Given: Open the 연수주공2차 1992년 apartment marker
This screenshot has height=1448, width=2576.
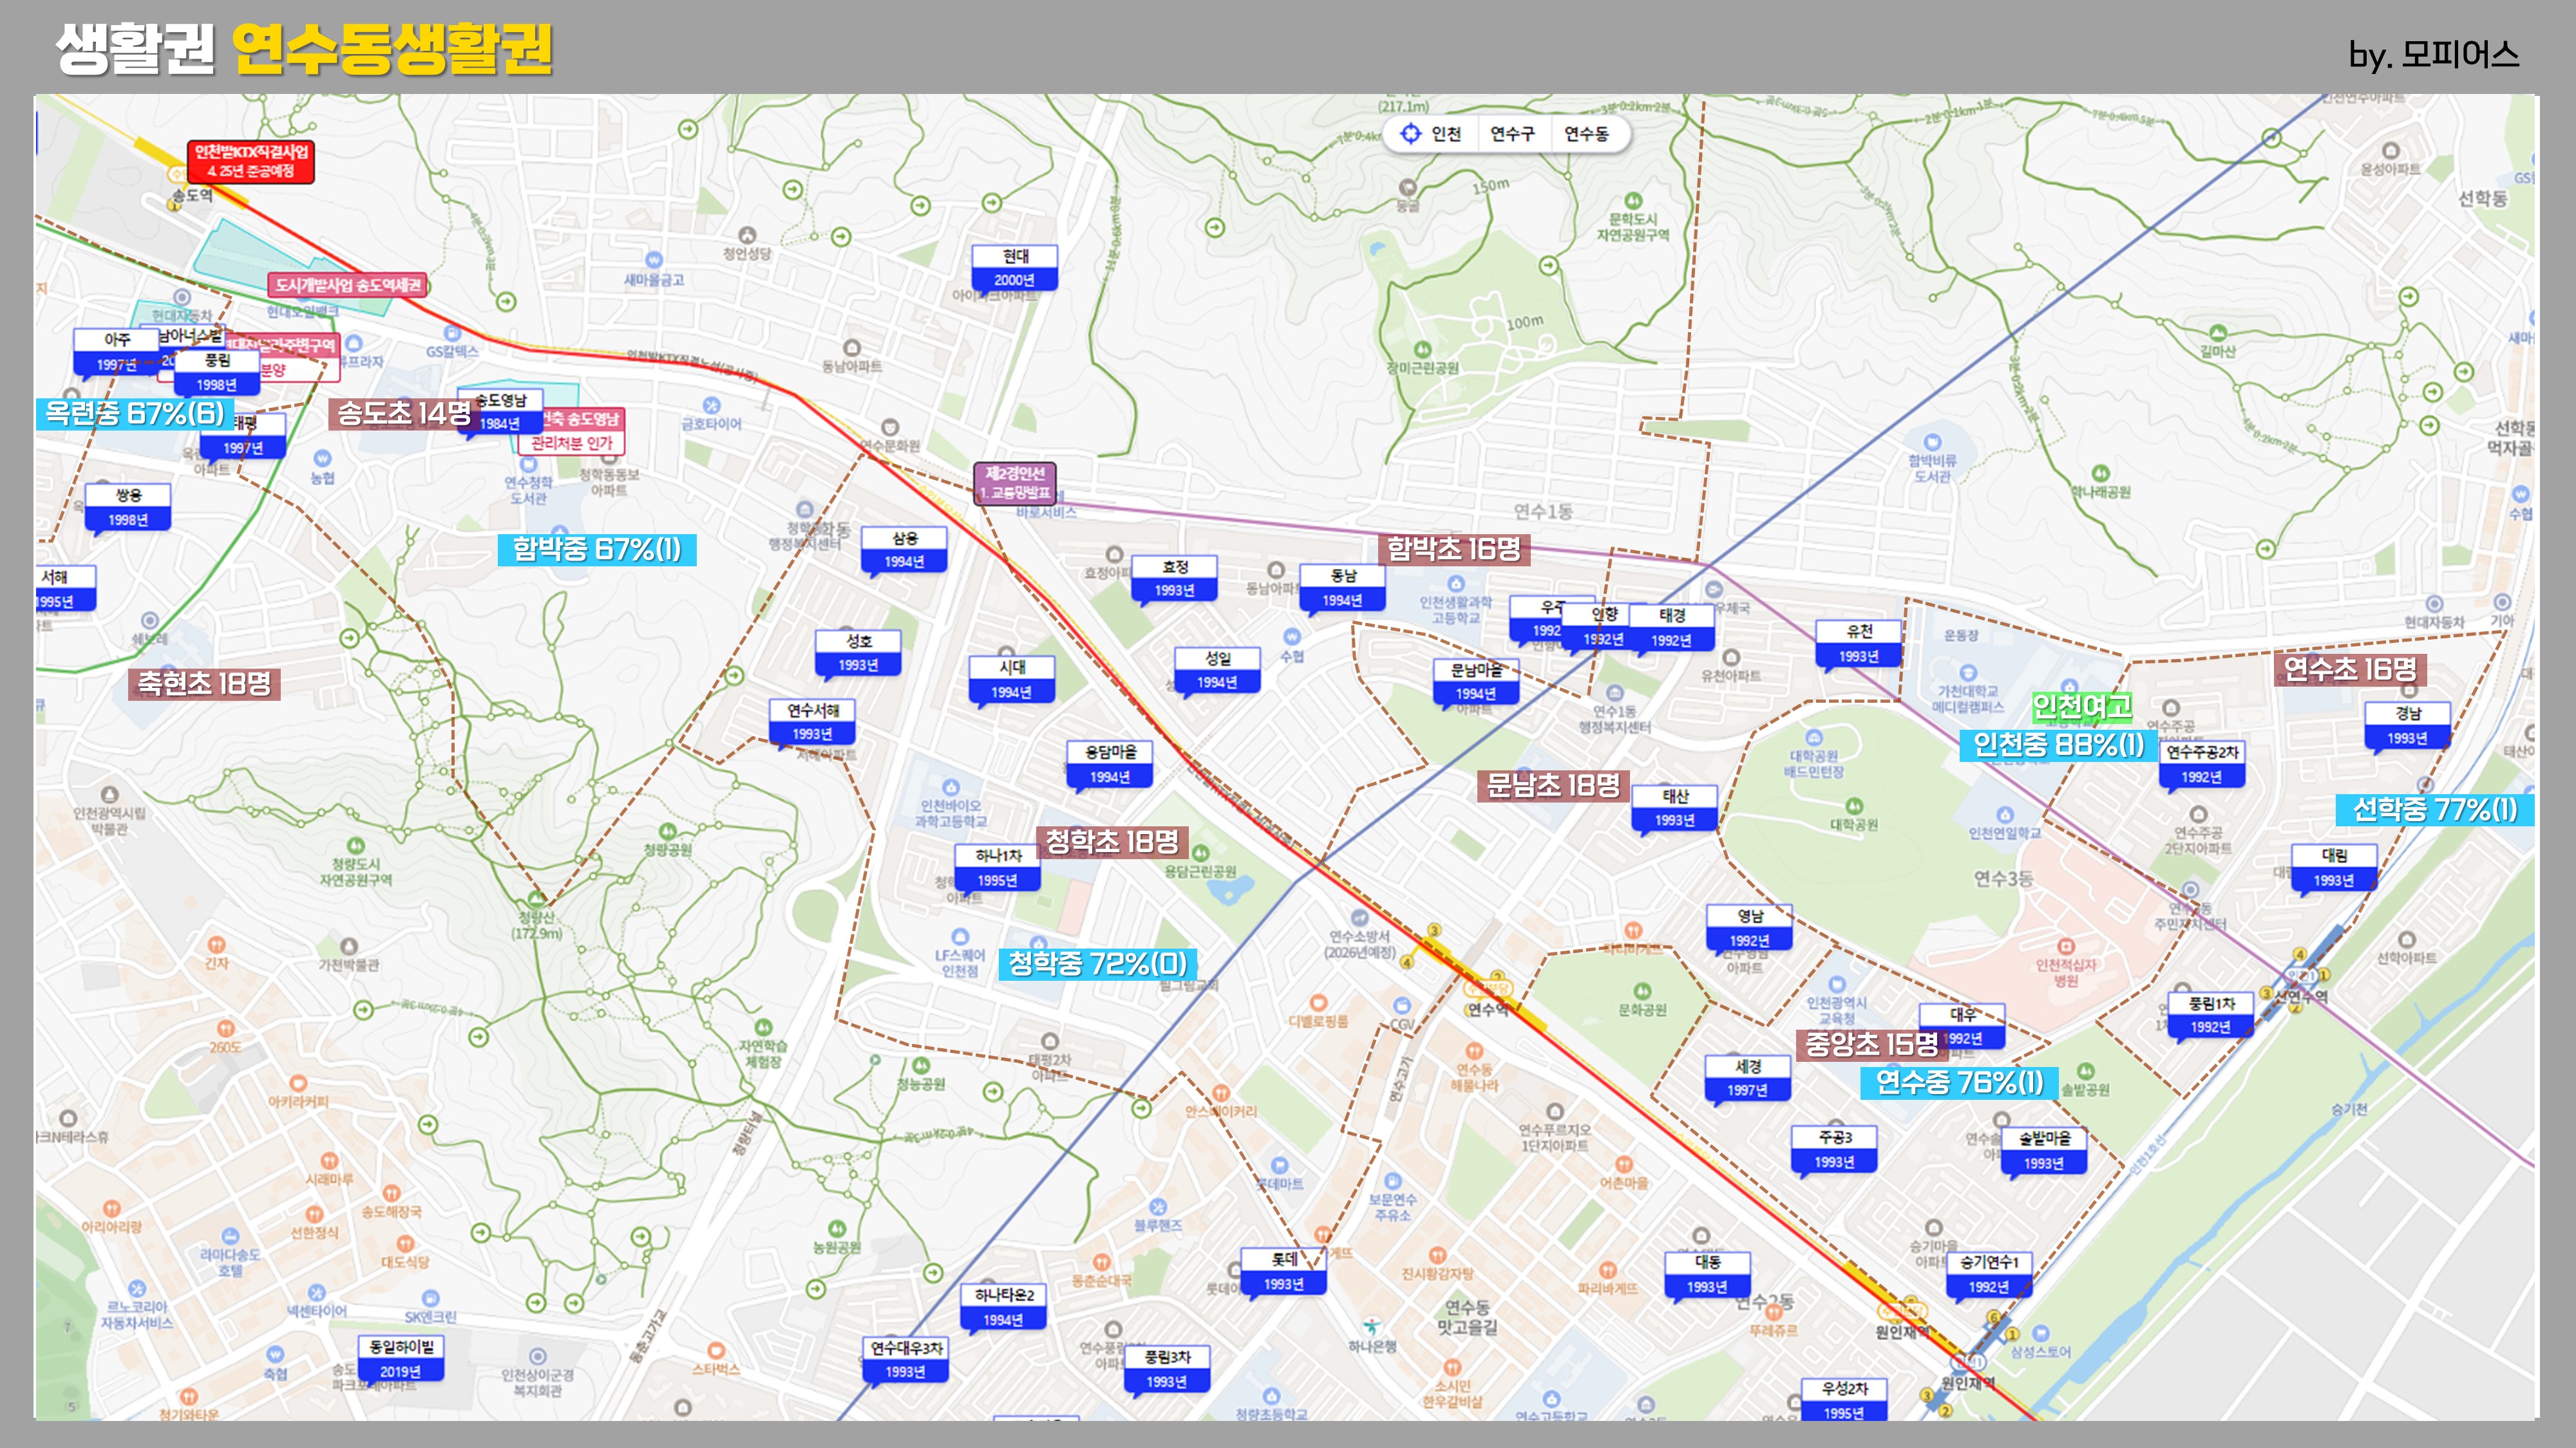Looking at the screenshot, I should tap(2202, 763).
